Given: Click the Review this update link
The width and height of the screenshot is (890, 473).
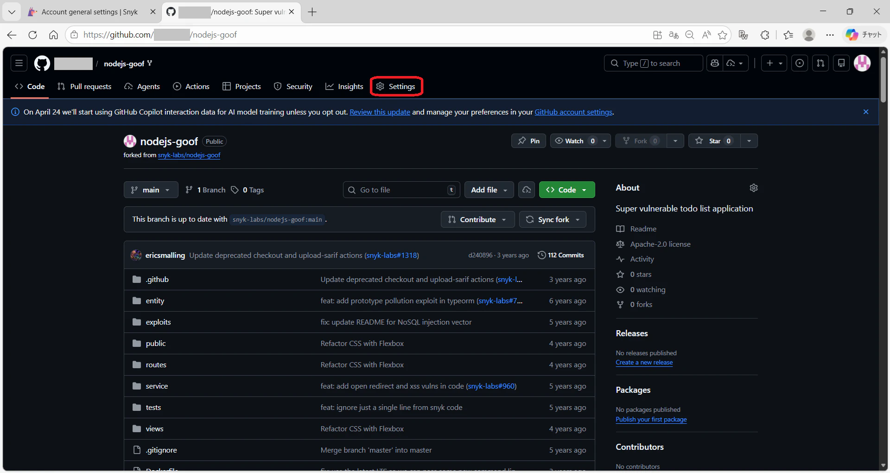Looking at the screenshot, I should point(380,112).
